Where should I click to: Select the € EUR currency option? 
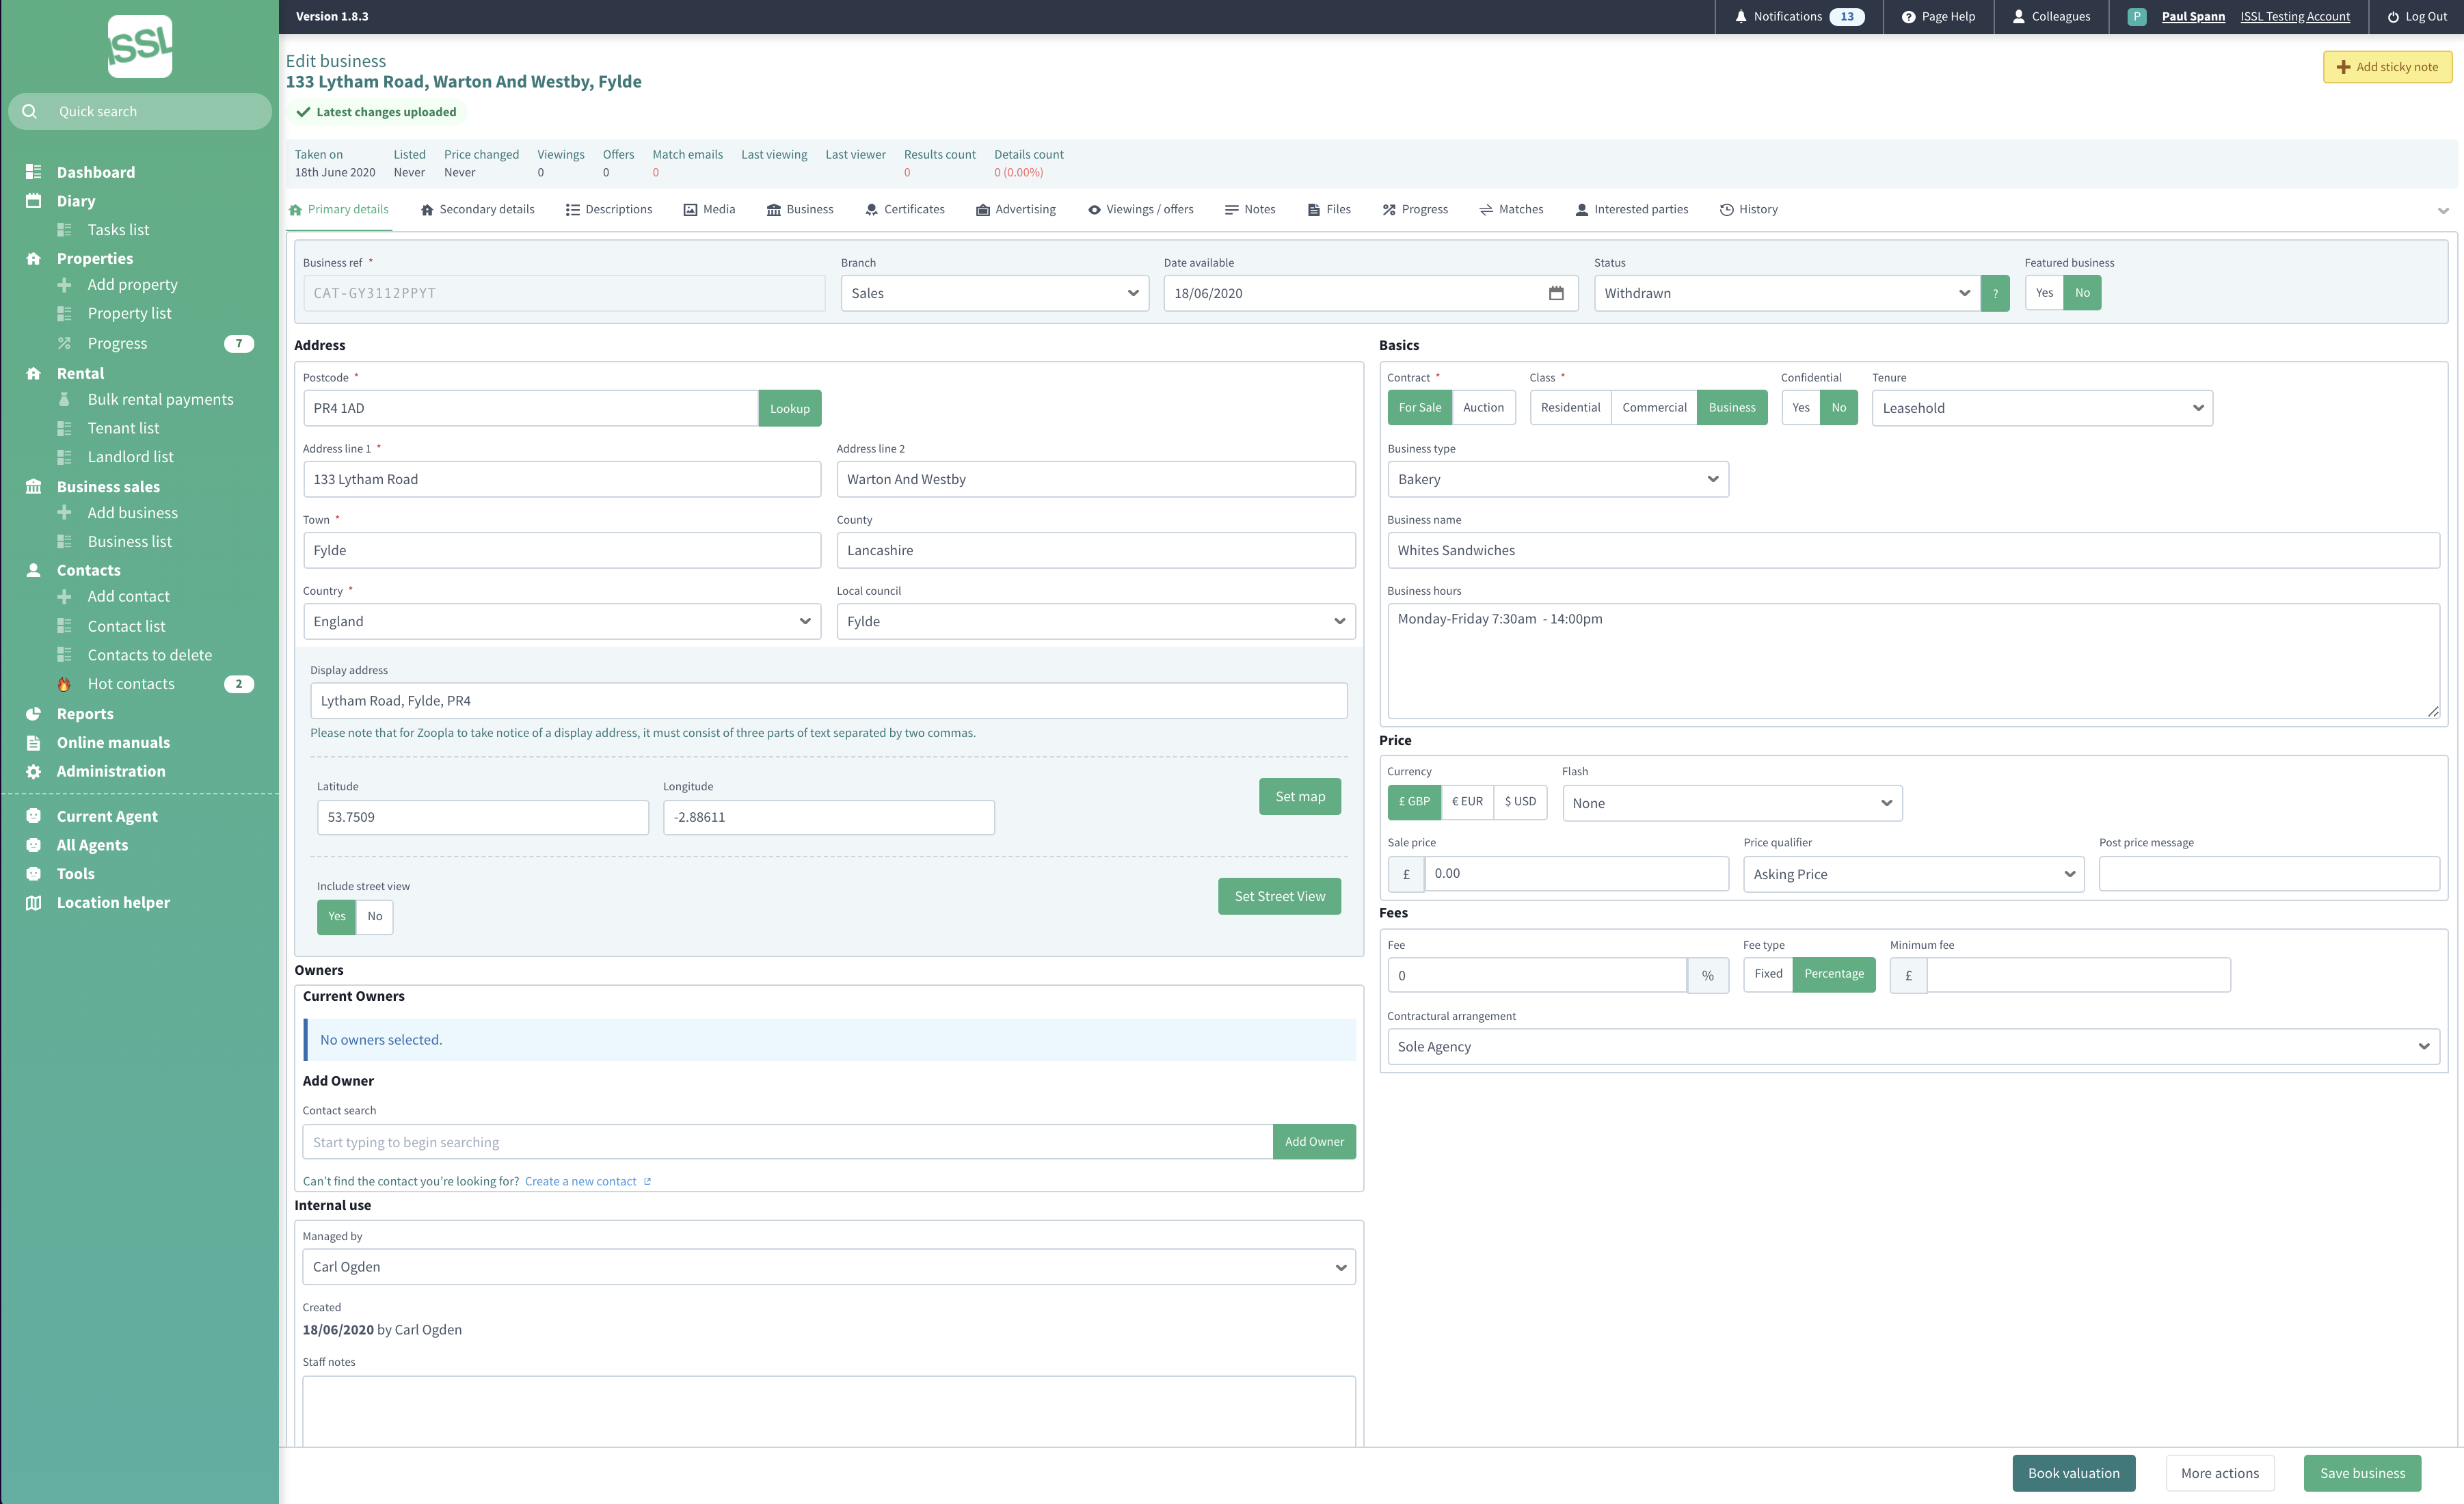tap(1467, 802)
